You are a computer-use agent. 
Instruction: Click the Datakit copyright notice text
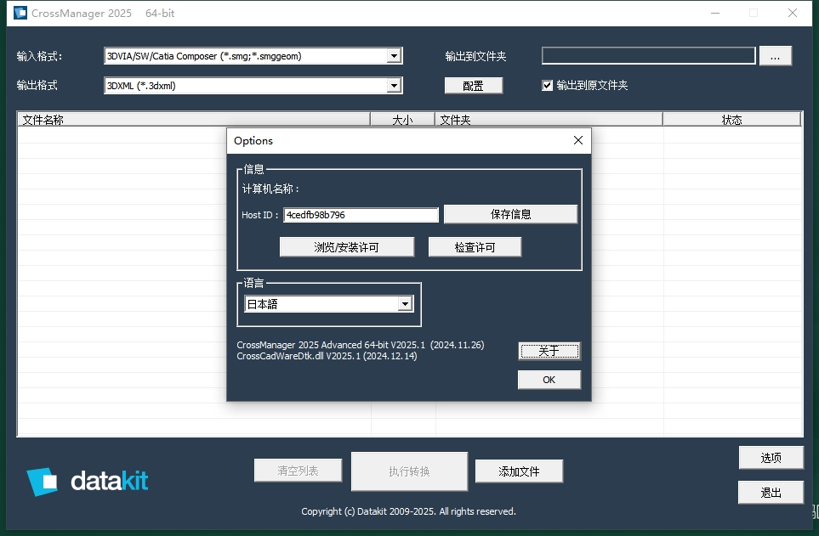pos(408,511)
